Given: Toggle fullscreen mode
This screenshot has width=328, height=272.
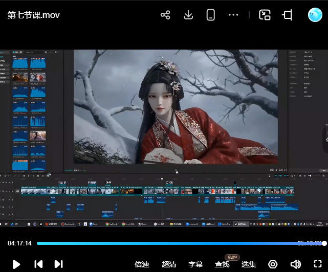Looking at the screenshot, I should point(317,264).
